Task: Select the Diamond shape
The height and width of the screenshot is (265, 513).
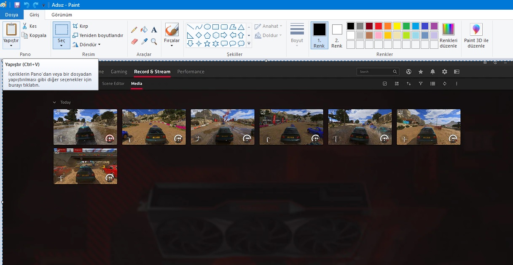Action: pos(199,35)
